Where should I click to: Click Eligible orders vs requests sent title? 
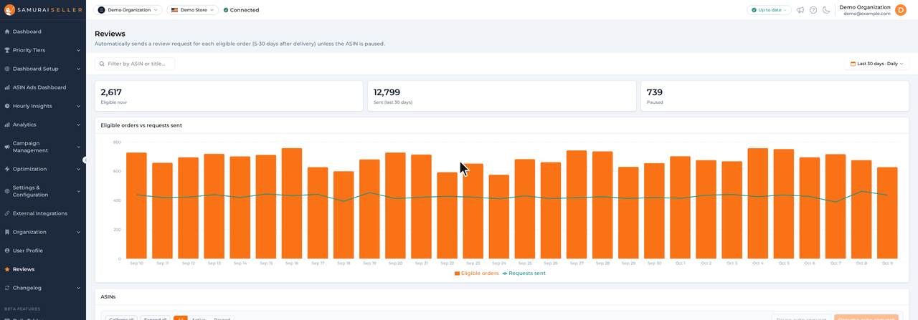pos(141,125)
